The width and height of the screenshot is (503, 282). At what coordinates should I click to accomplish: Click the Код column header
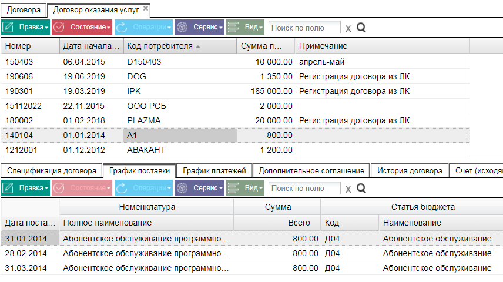pyautogui.click(x=350, y=223)
